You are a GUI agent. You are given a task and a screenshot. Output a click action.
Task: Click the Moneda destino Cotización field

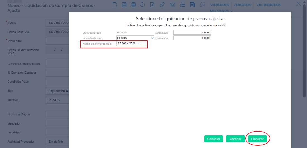(192, 38)
